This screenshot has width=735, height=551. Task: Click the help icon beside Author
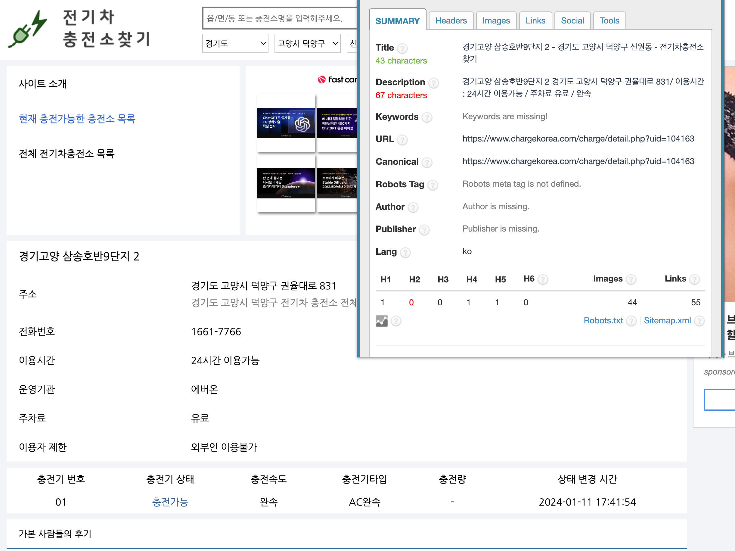tap(413, 208)
